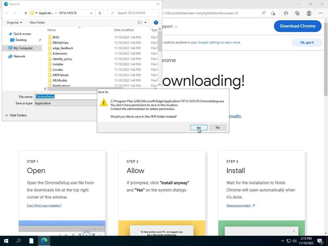The height and width of the screenshot is (246, 328).
Task: Open the network tray icon
Action: tap(289, 241)
